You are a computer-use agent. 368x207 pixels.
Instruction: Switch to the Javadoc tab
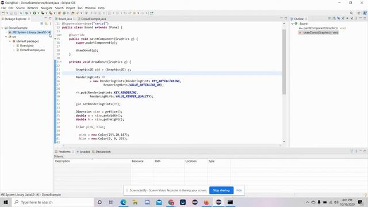[83, 152]
